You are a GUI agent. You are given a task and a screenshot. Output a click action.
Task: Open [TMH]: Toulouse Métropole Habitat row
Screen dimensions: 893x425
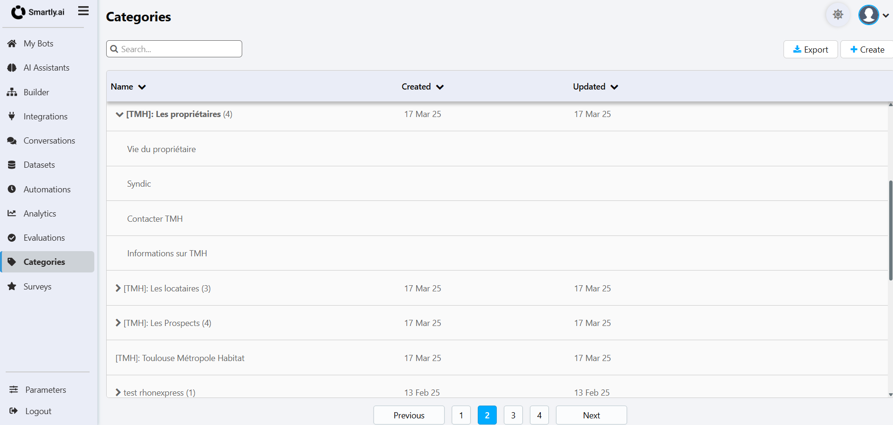pos(497,358)
